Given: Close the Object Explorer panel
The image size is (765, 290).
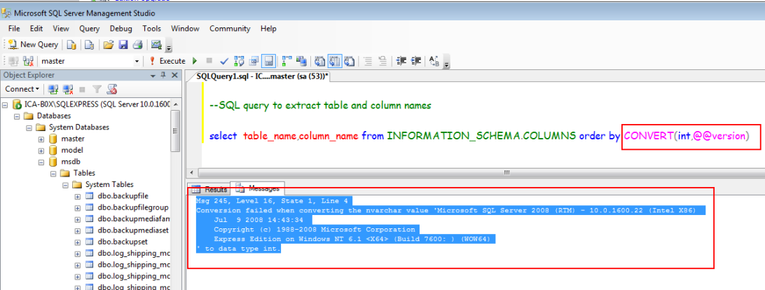Looking at the screenshot, I should pyautogui.click(x=174, y=75).
